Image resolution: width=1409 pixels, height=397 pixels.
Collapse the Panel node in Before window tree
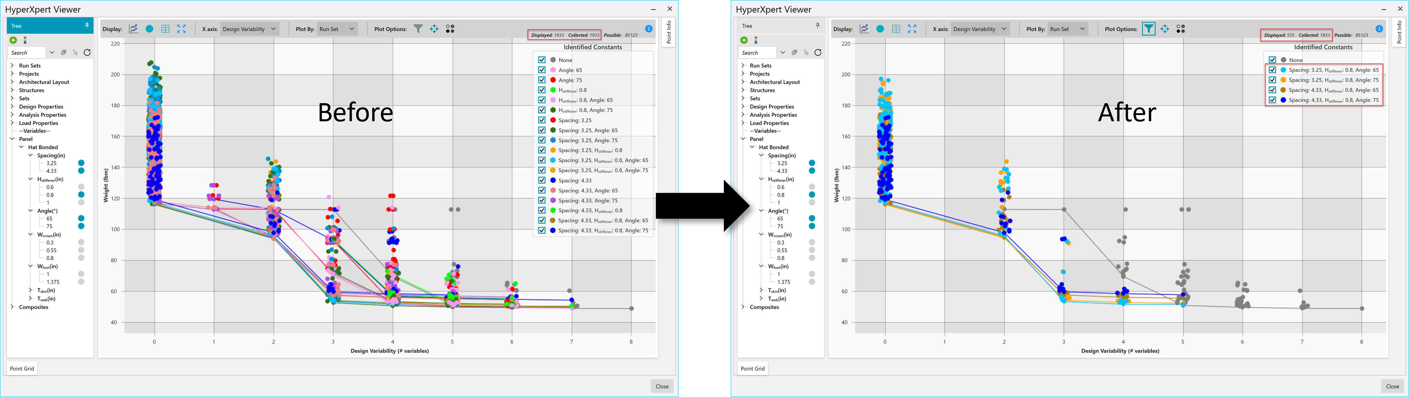click(13, 139)
